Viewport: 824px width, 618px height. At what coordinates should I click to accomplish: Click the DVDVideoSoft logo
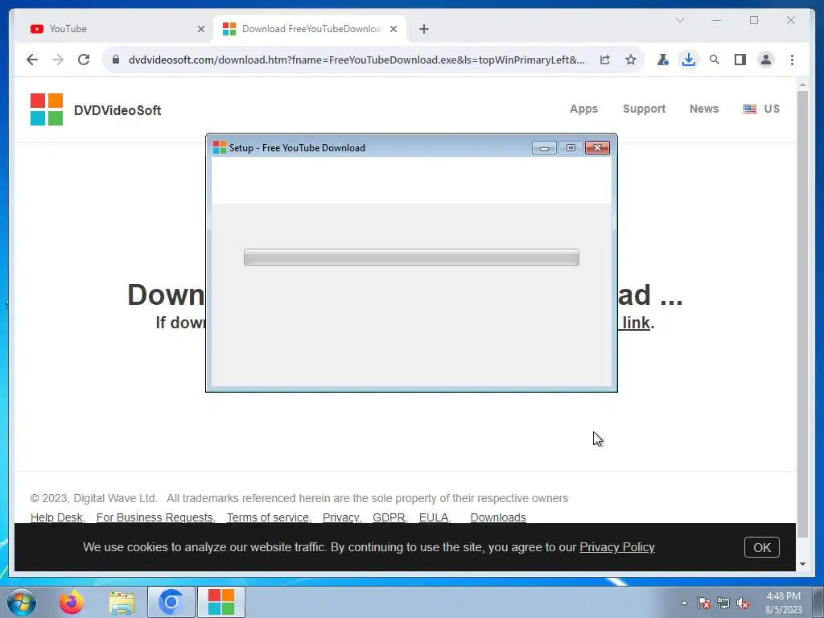[x=96, y=109]
